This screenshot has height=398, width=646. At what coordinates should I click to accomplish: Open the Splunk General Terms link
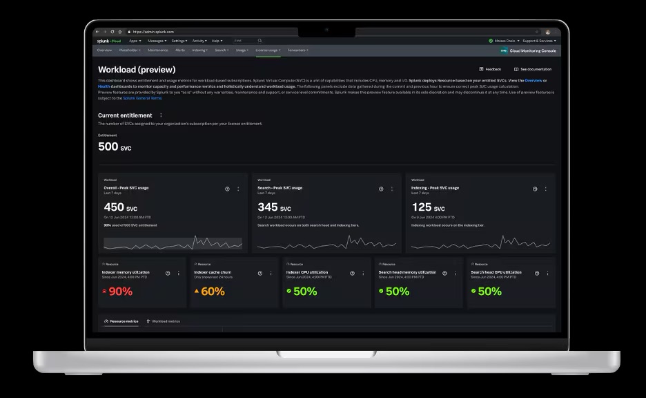click(143, 97)
